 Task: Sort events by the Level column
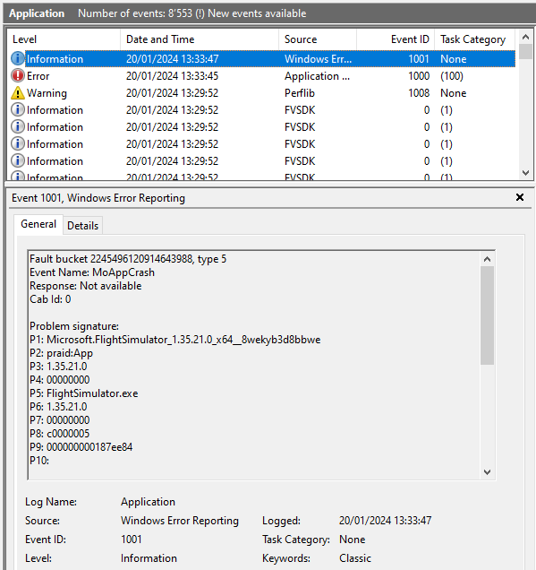pos(64,39)
